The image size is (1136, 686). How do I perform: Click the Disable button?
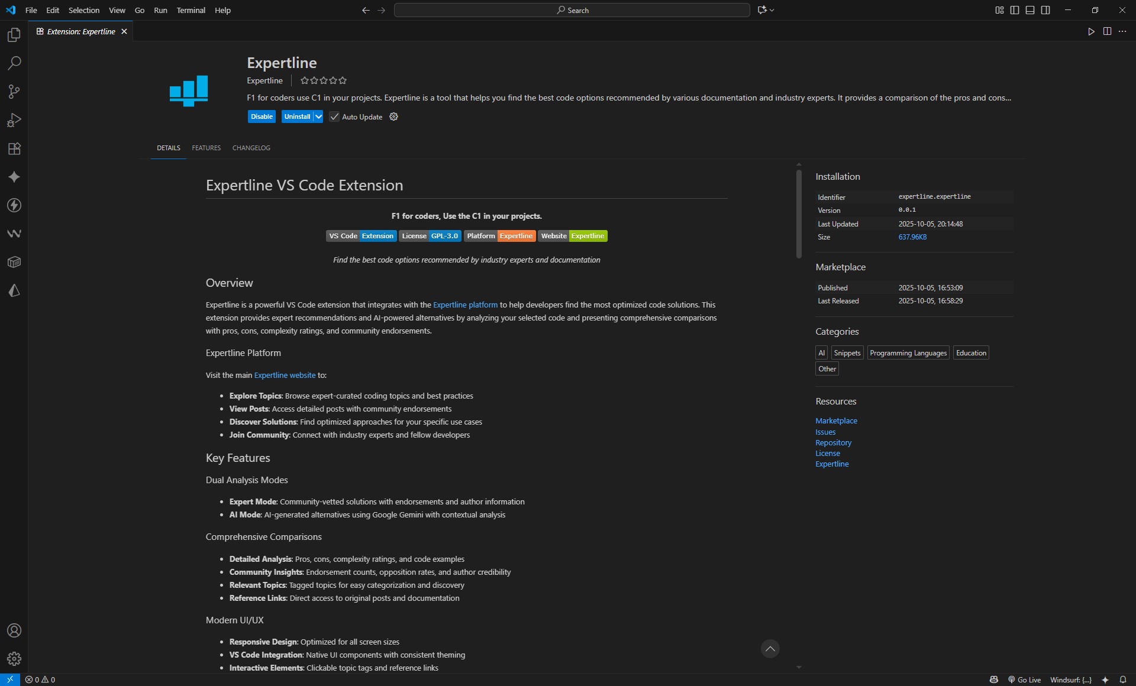[262, 117]
